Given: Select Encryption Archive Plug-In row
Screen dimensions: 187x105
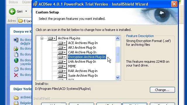Looking at the screenshot, I should pos(87,57).
